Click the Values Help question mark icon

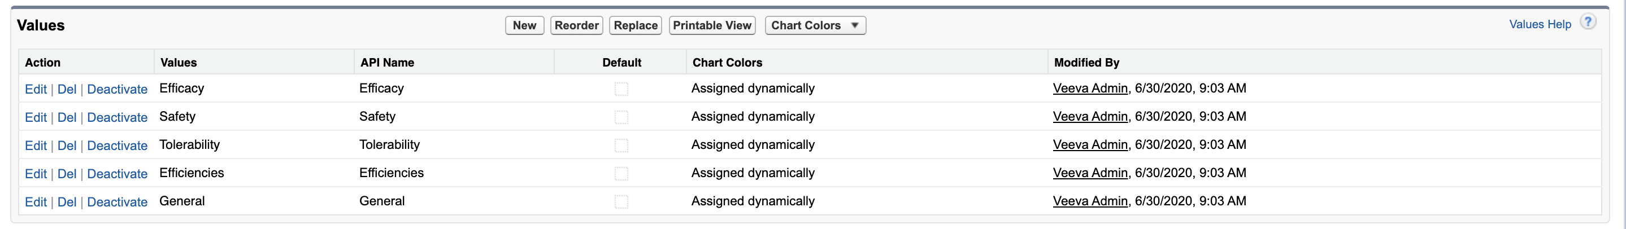coord(1588,22)
